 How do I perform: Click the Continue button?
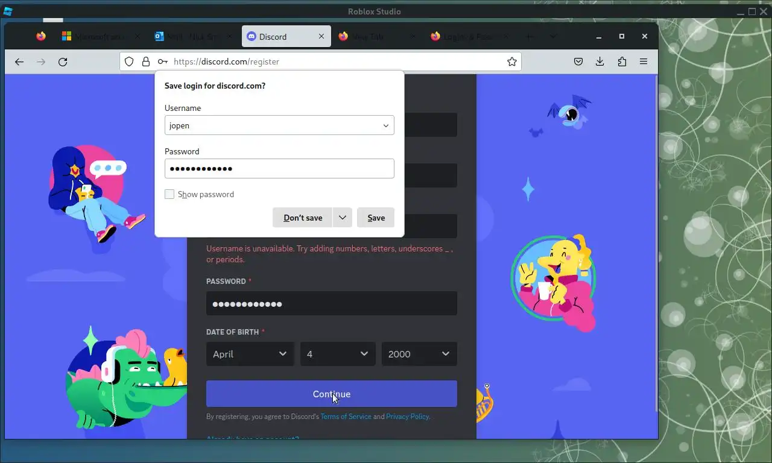(332, 394)
